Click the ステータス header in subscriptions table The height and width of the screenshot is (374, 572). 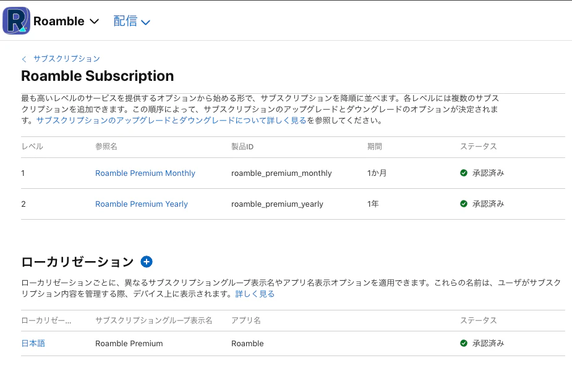coord(478,146)
